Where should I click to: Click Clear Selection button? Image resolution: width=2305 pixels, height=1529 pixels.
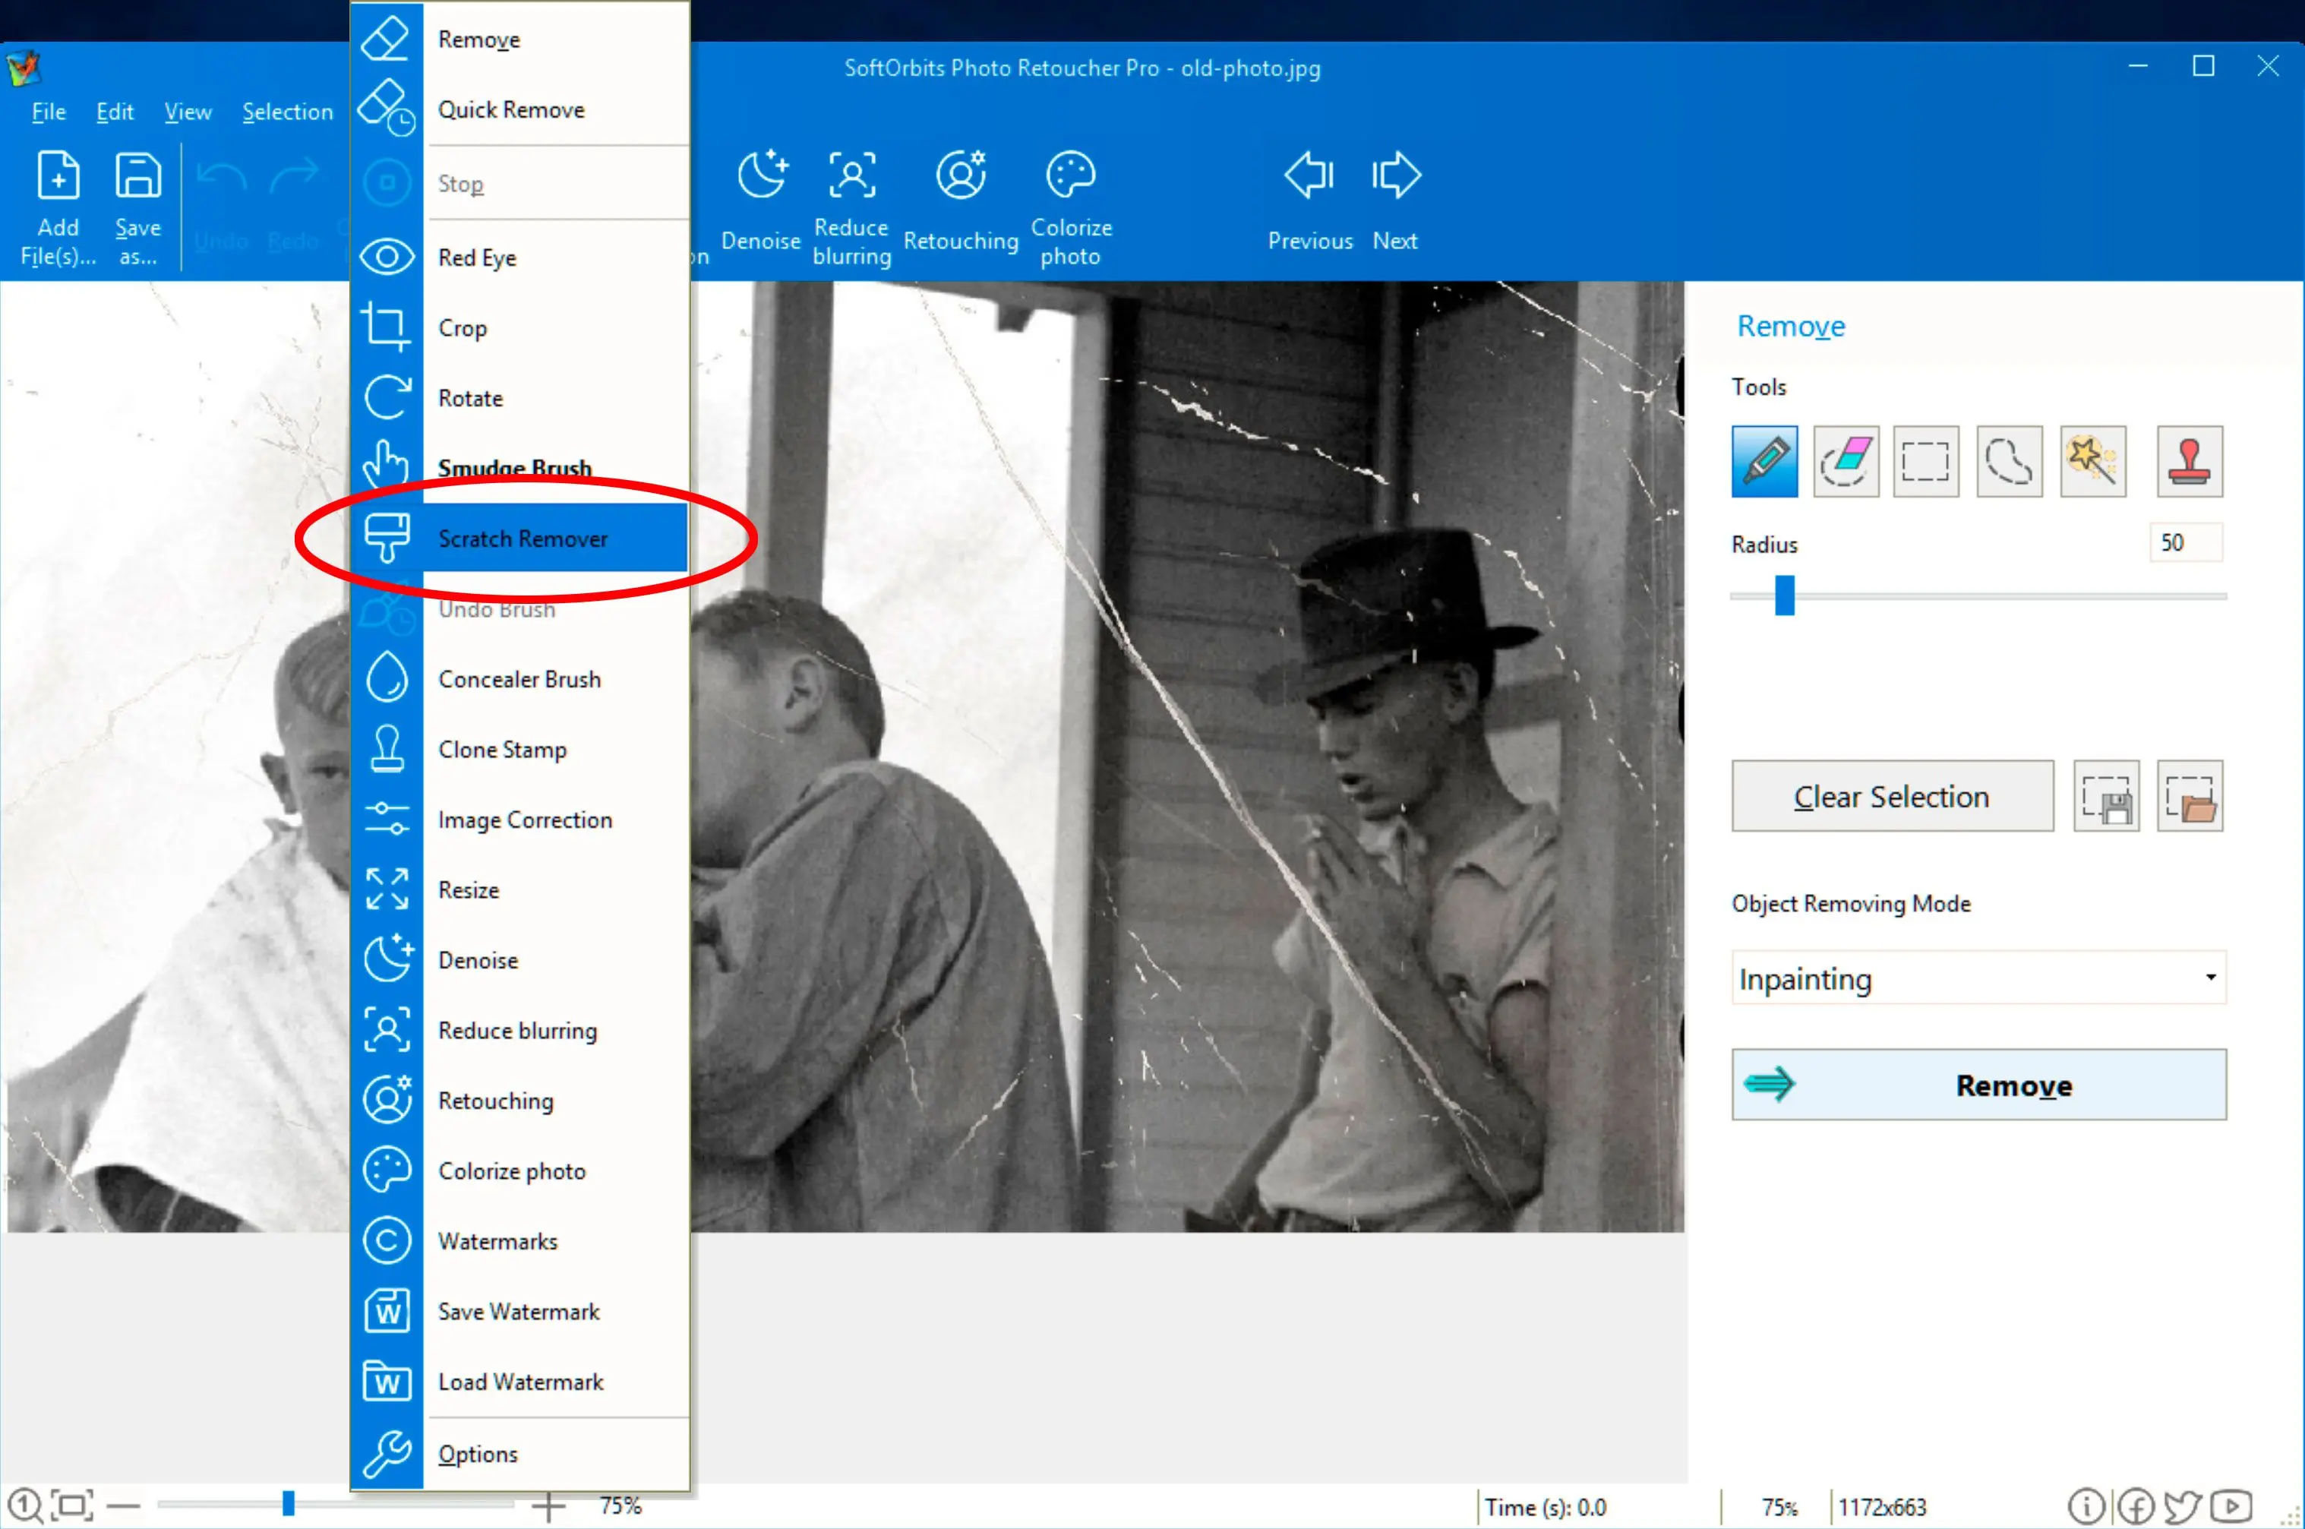click(x=1890, y=797)
